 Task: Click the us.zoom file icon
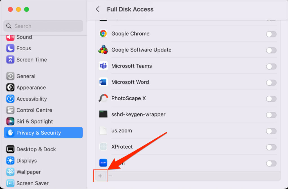click(103, 130)
